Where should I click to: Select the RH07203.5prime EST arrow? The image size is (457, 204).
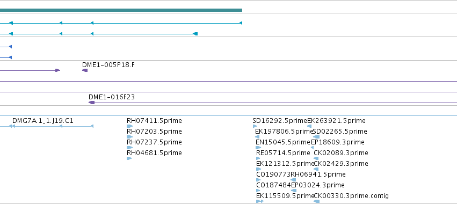coord(129,137)
